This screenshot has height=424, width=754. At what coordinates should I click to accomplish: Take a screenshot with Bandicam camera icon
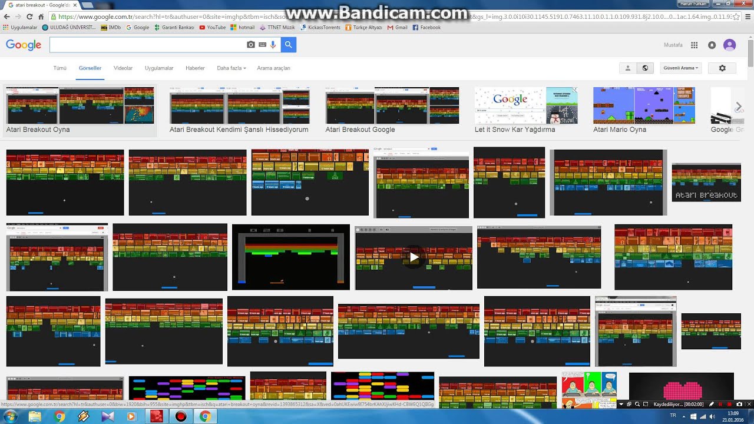739,404
